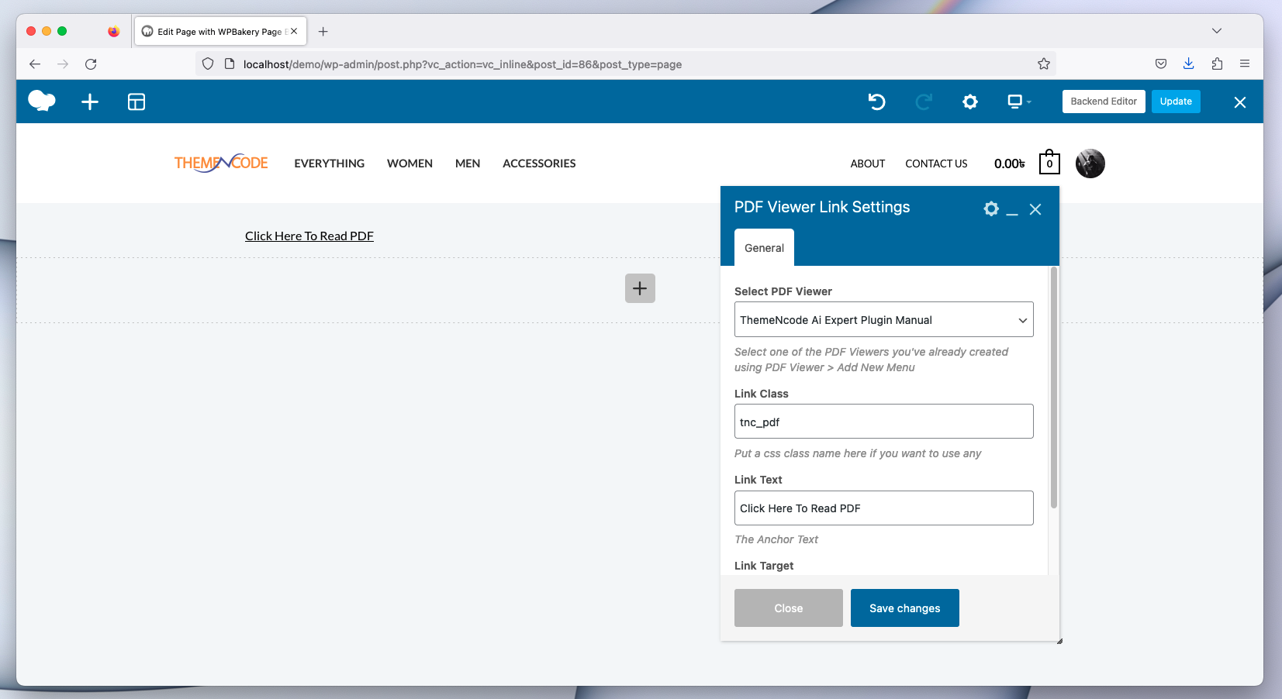Click the gray Close button
This screenshot has height=699, width=1282.
pyautogui.click(x=789, y=608)
